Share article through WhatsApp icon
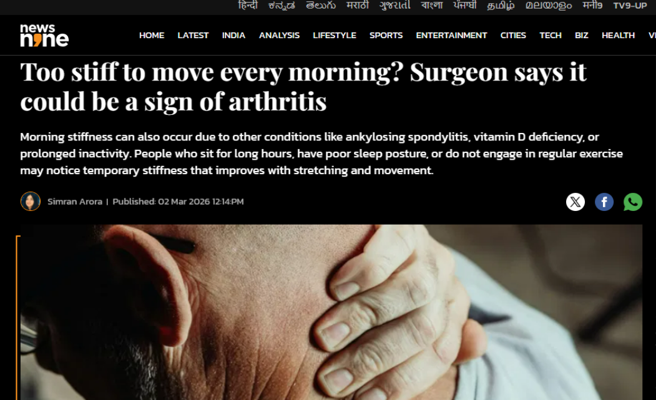 coord(632,202)
